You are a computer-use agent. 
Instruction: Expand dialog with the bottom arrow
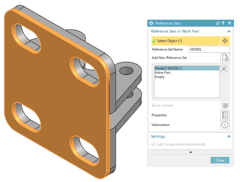(x=191, y=152)
